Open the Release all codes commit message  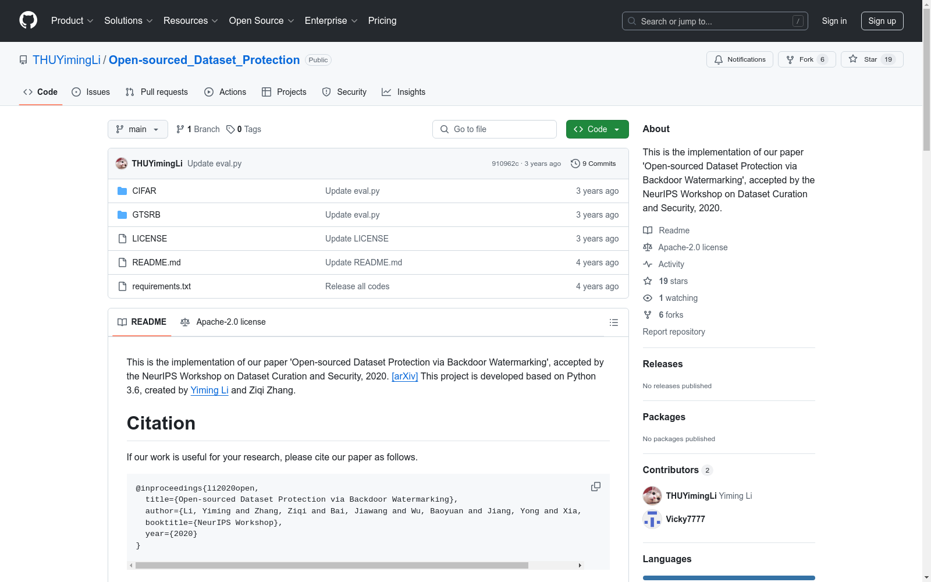pyautogui.click(x=357, y=286)
